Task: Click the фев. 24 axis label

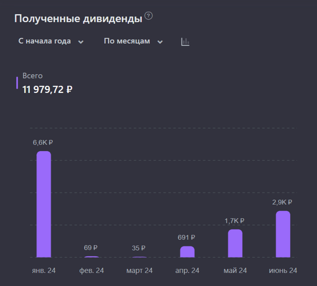Action: [91, 271]
